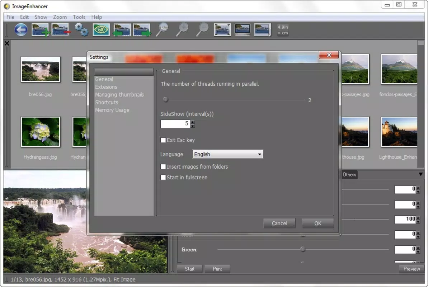Click the zoom out magnifier icon
Screen dimensions: 428x287
203,30
